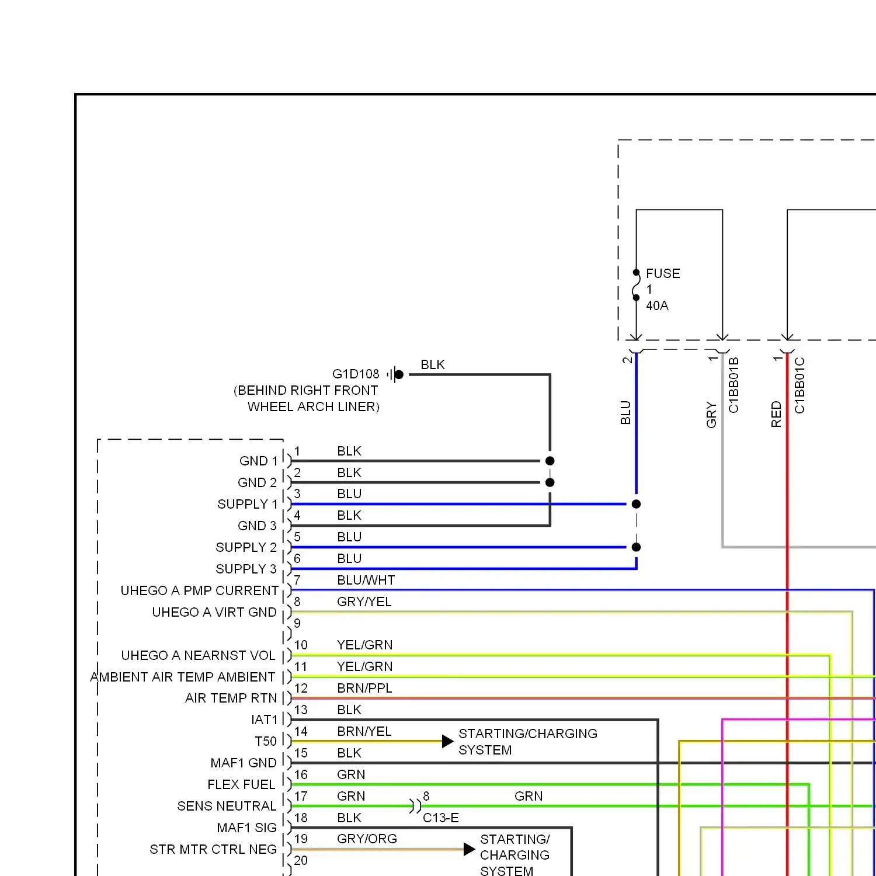Select the GND 1 pin label

259,461
